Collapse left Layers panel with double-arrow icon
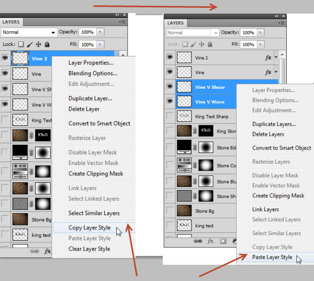The width and height of the screenshot is (314, 281). click(x=117, y=15)
